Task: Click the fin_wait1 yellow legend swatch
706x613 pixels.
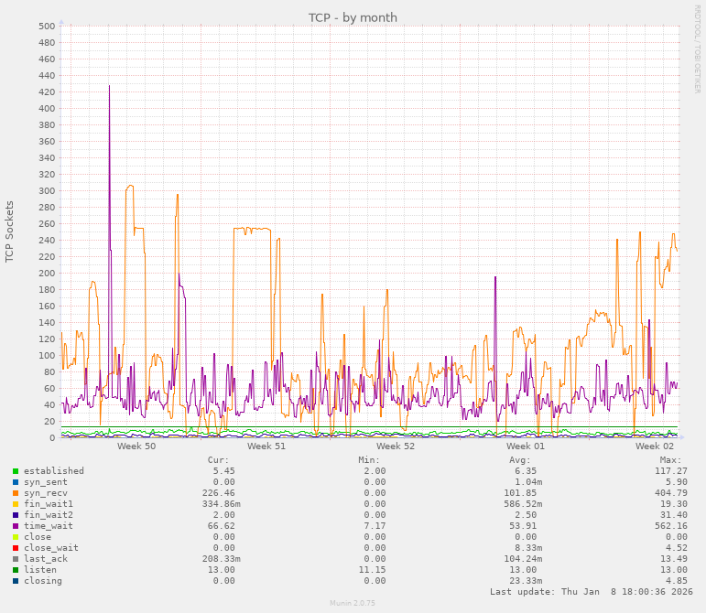Action: pyautogui.click(x=16, y=504)
